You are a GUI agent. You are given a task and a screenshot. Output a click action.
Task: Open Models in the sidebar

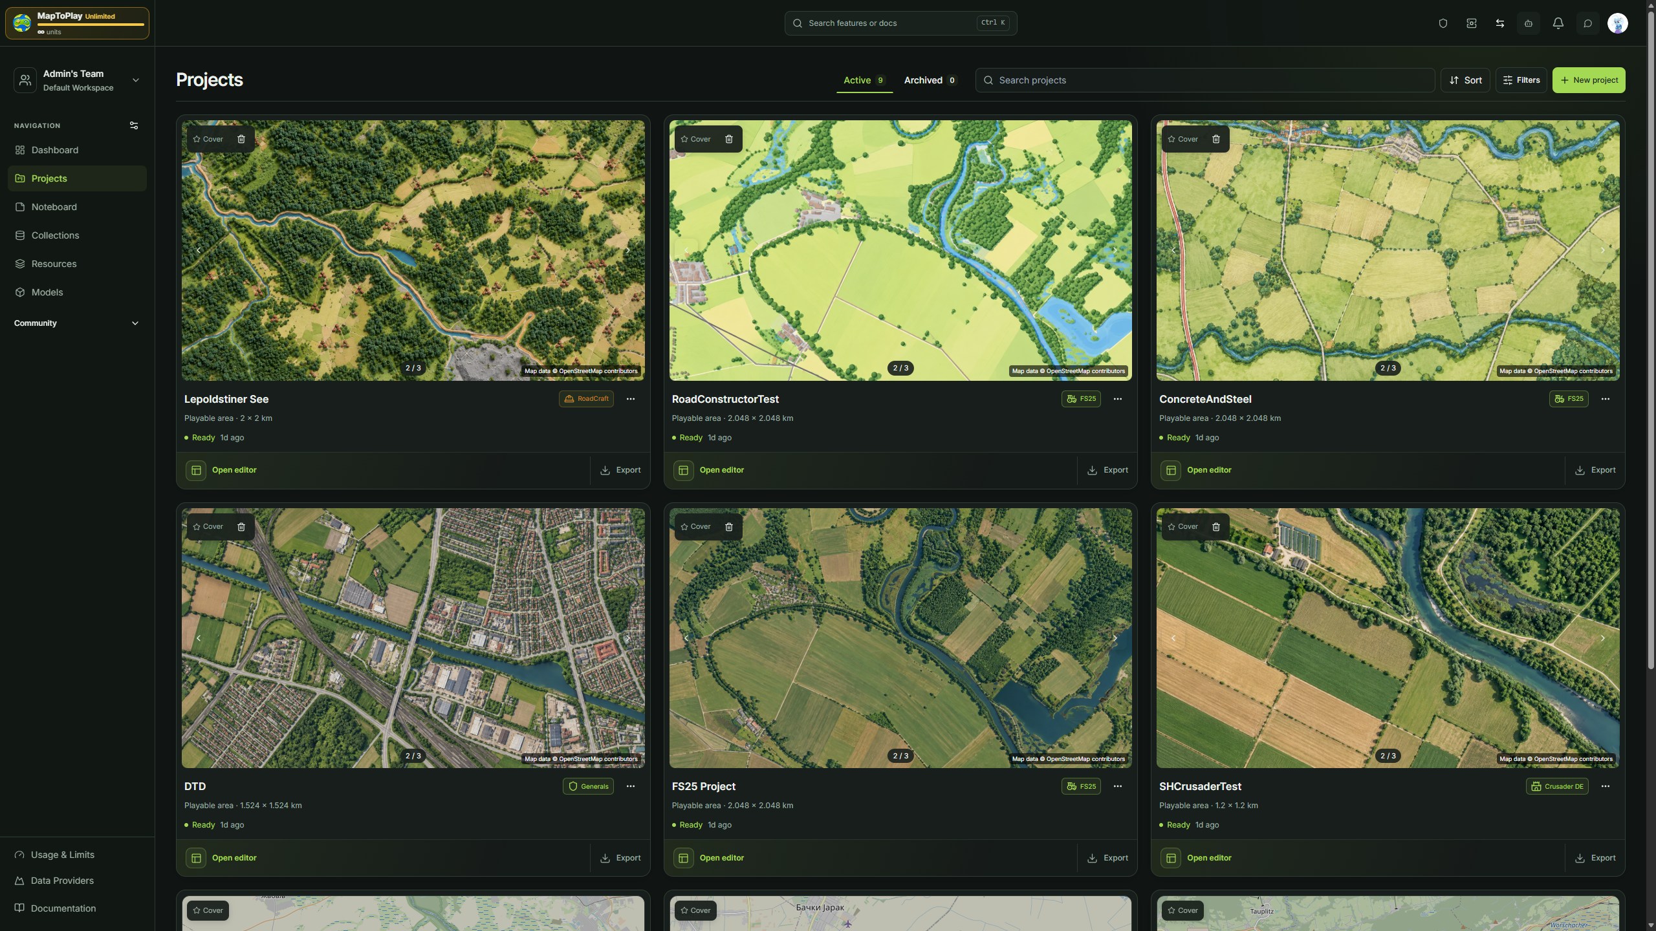pyautogui.click(x=77, y=292)
